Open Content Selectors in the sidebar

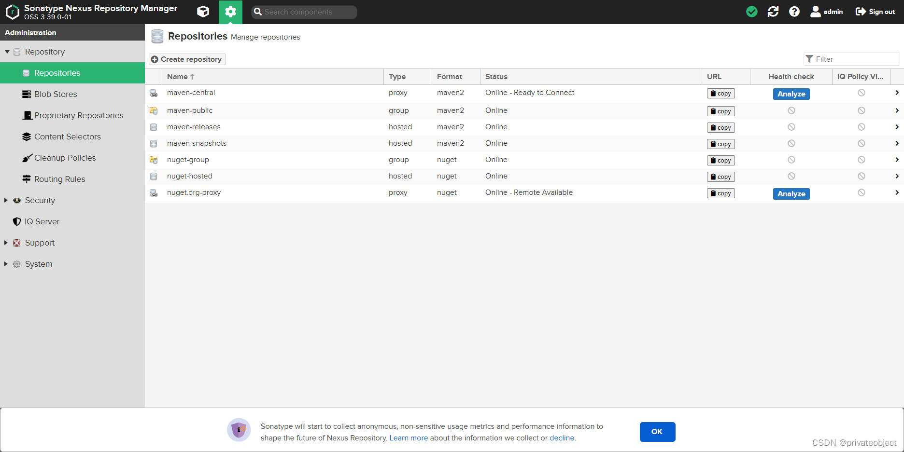click(x=72, y=137)
